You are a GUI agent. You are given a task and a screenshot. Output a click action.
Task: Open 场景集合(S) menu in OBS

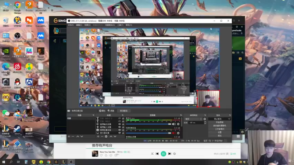pyautogui.click(x=110, y=25)
